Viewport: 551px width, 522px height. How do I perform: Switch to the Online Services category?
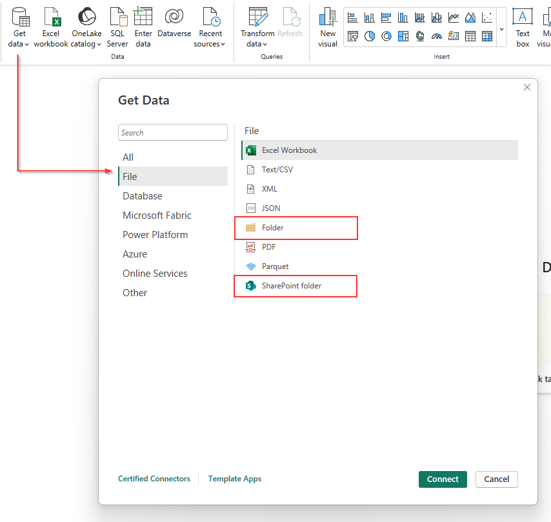coord(155,274)
